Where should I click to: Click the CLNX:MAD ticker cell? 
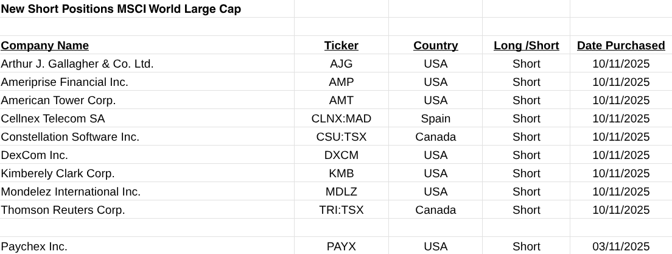tap(341, 119)
